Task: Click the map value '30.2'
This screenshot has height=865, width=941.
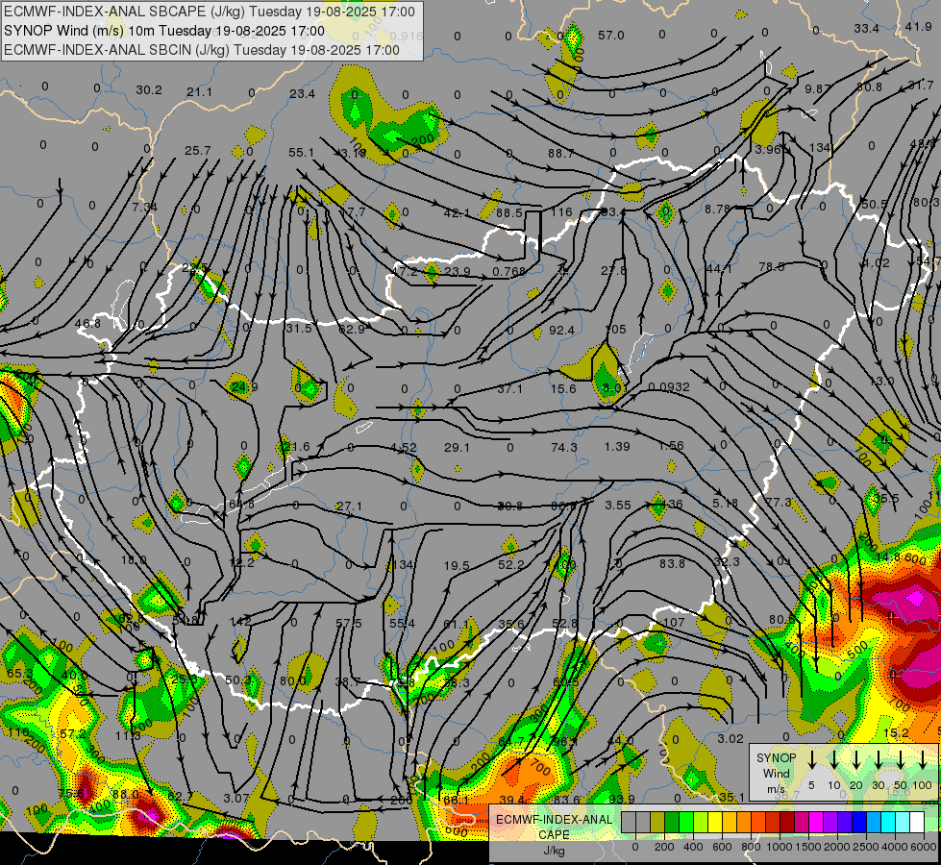Action: (149, 90)
